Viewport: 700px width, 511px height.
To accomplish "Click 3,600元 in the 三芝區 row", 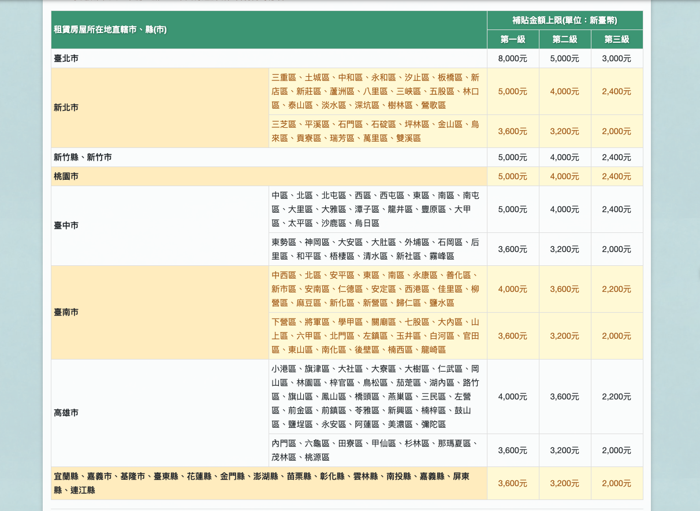I will [x=513, y=131].
